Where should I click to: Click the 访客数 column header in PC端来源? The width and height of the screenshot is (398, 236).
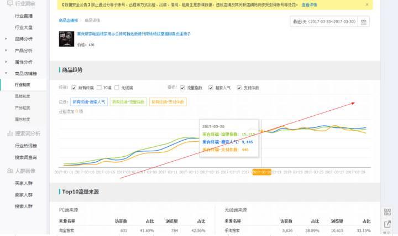121,221
